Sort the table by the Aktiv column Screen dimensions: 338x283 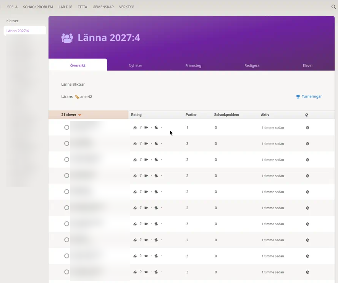[x=265, y=115]
